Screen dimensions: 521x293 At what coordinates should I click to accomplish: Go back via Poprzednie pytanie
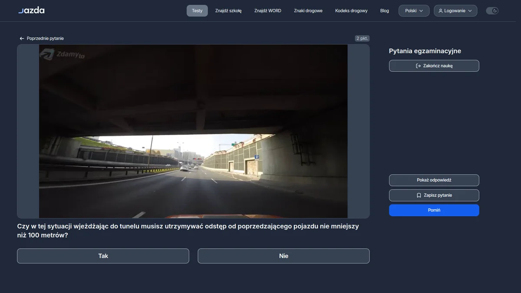(41, 39)
